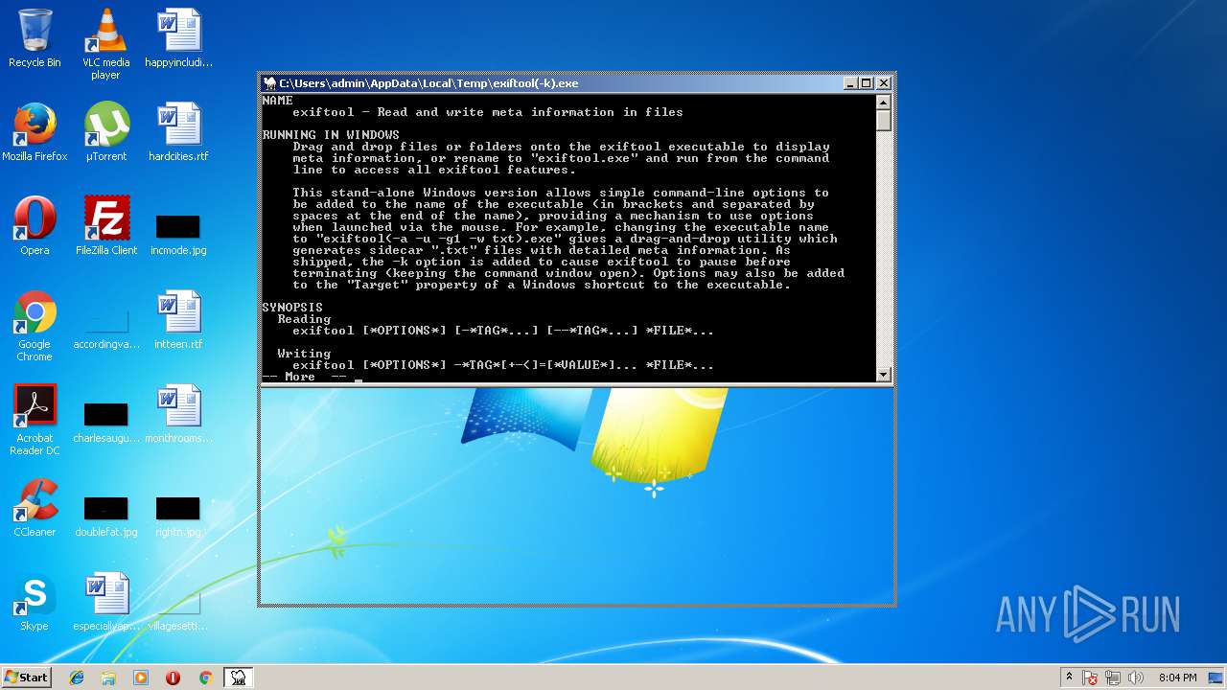Click console scrollbar down arrow

(x=884, y=374)
